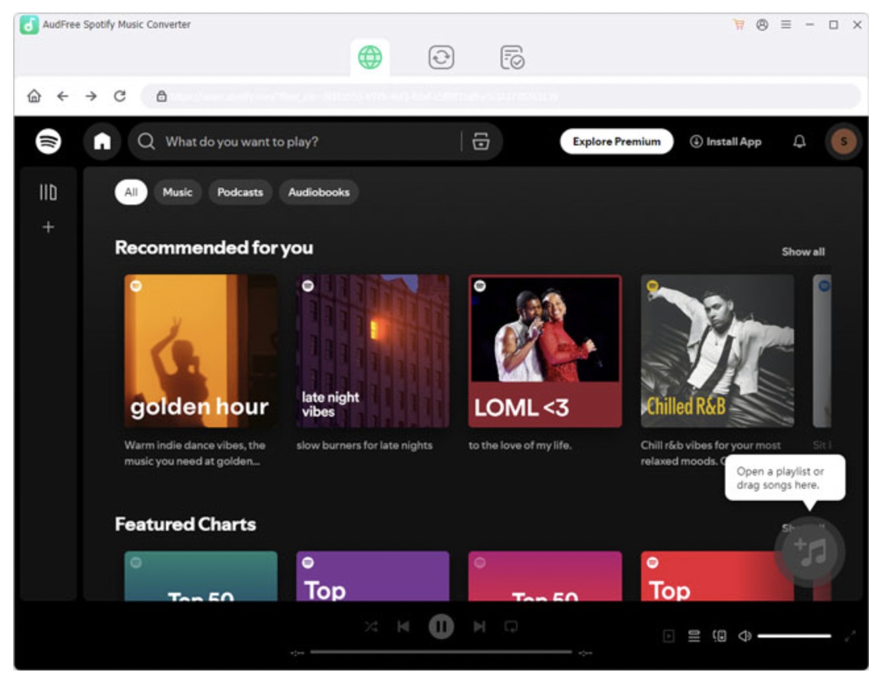
Task: Open the playback queue icon
Action: [x=694, y=636]
